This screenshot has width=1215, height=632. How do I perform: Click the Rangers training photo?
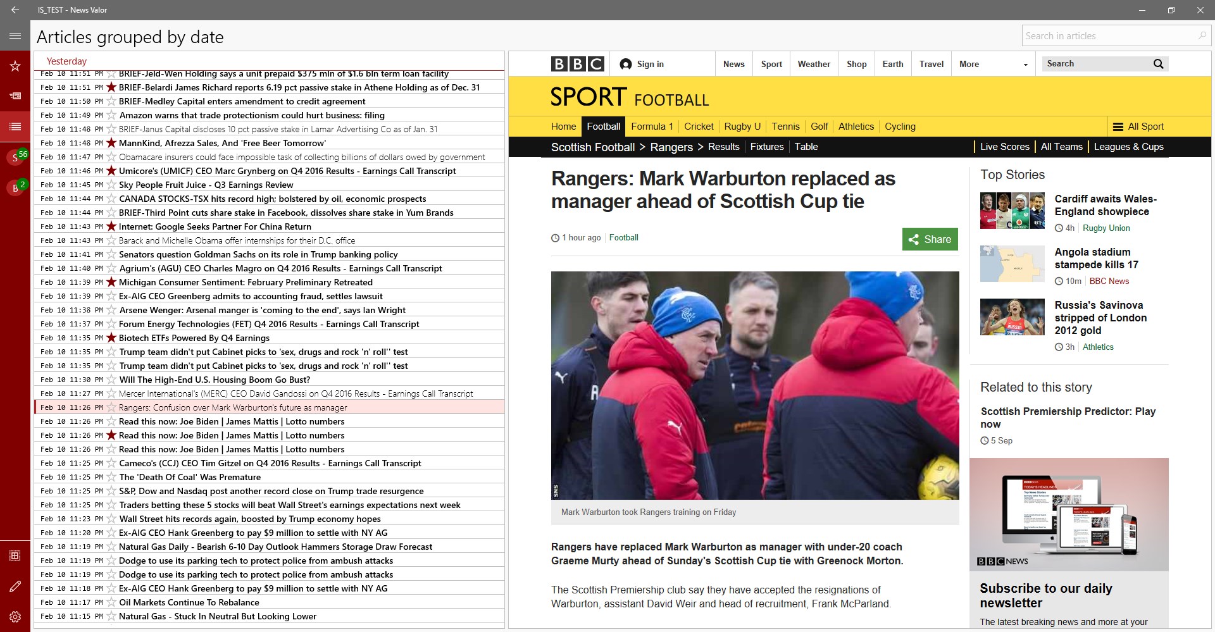(755, 386)
